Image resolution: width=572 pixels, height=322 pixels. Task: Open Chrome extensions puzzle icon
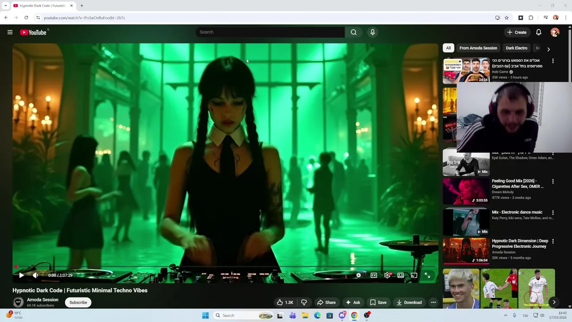pyautogui.click(x=531, y=18)
